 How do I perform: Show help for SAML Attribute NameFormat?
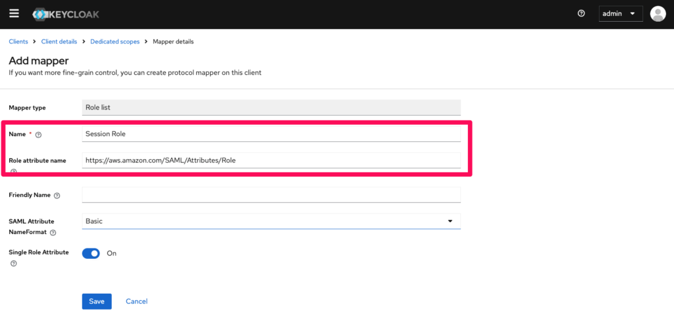click(53, 233)
